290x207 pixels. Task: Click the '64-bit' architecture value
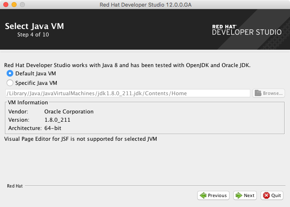[x=53, y=128]
